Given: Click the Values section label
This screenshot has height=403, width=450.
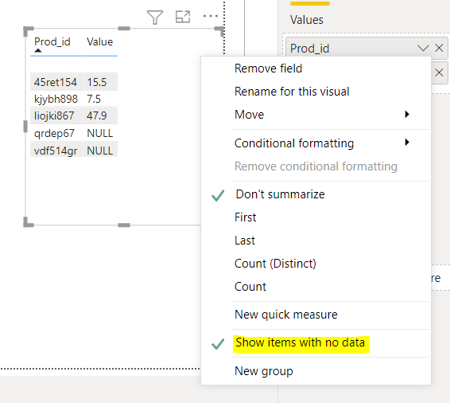Looking at the screenshot, I should pyautogui.click(x=307, y=20).
